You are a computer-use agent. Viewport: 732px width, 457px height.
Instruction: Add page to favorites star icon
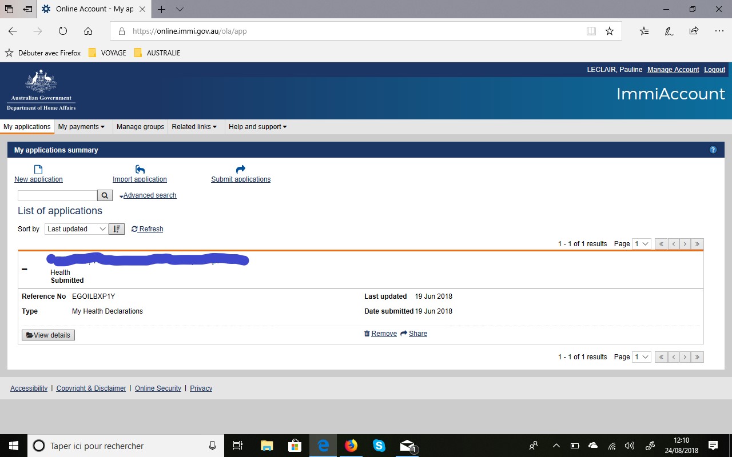(x=610, y=31)
